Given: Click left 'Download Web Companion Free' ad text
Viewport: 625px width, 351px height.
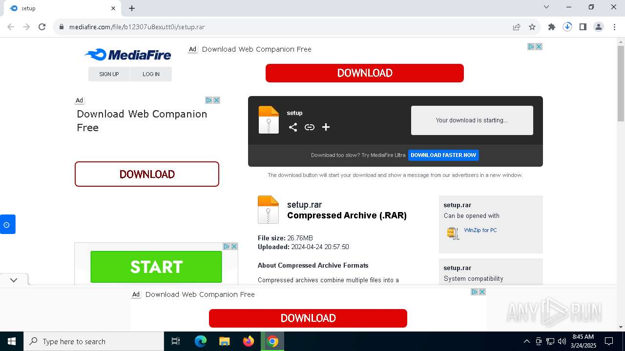Looking at the screenshot, I should coord(142,121).
